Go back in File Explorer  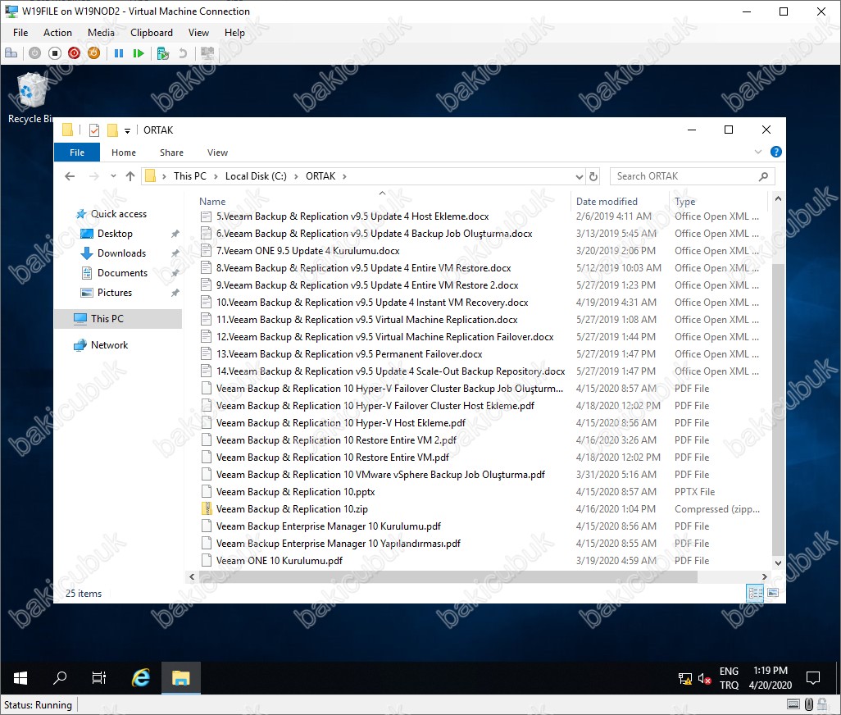[x=70, y=176]
